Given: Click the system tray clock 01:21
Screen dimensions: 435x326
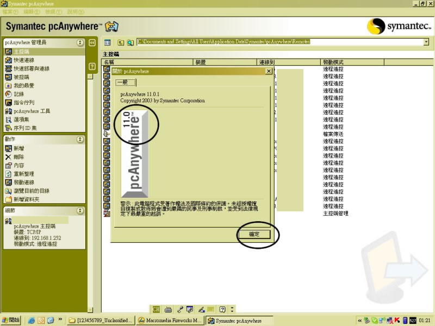Looking at the screenshot, I should [x=425, y=321].
